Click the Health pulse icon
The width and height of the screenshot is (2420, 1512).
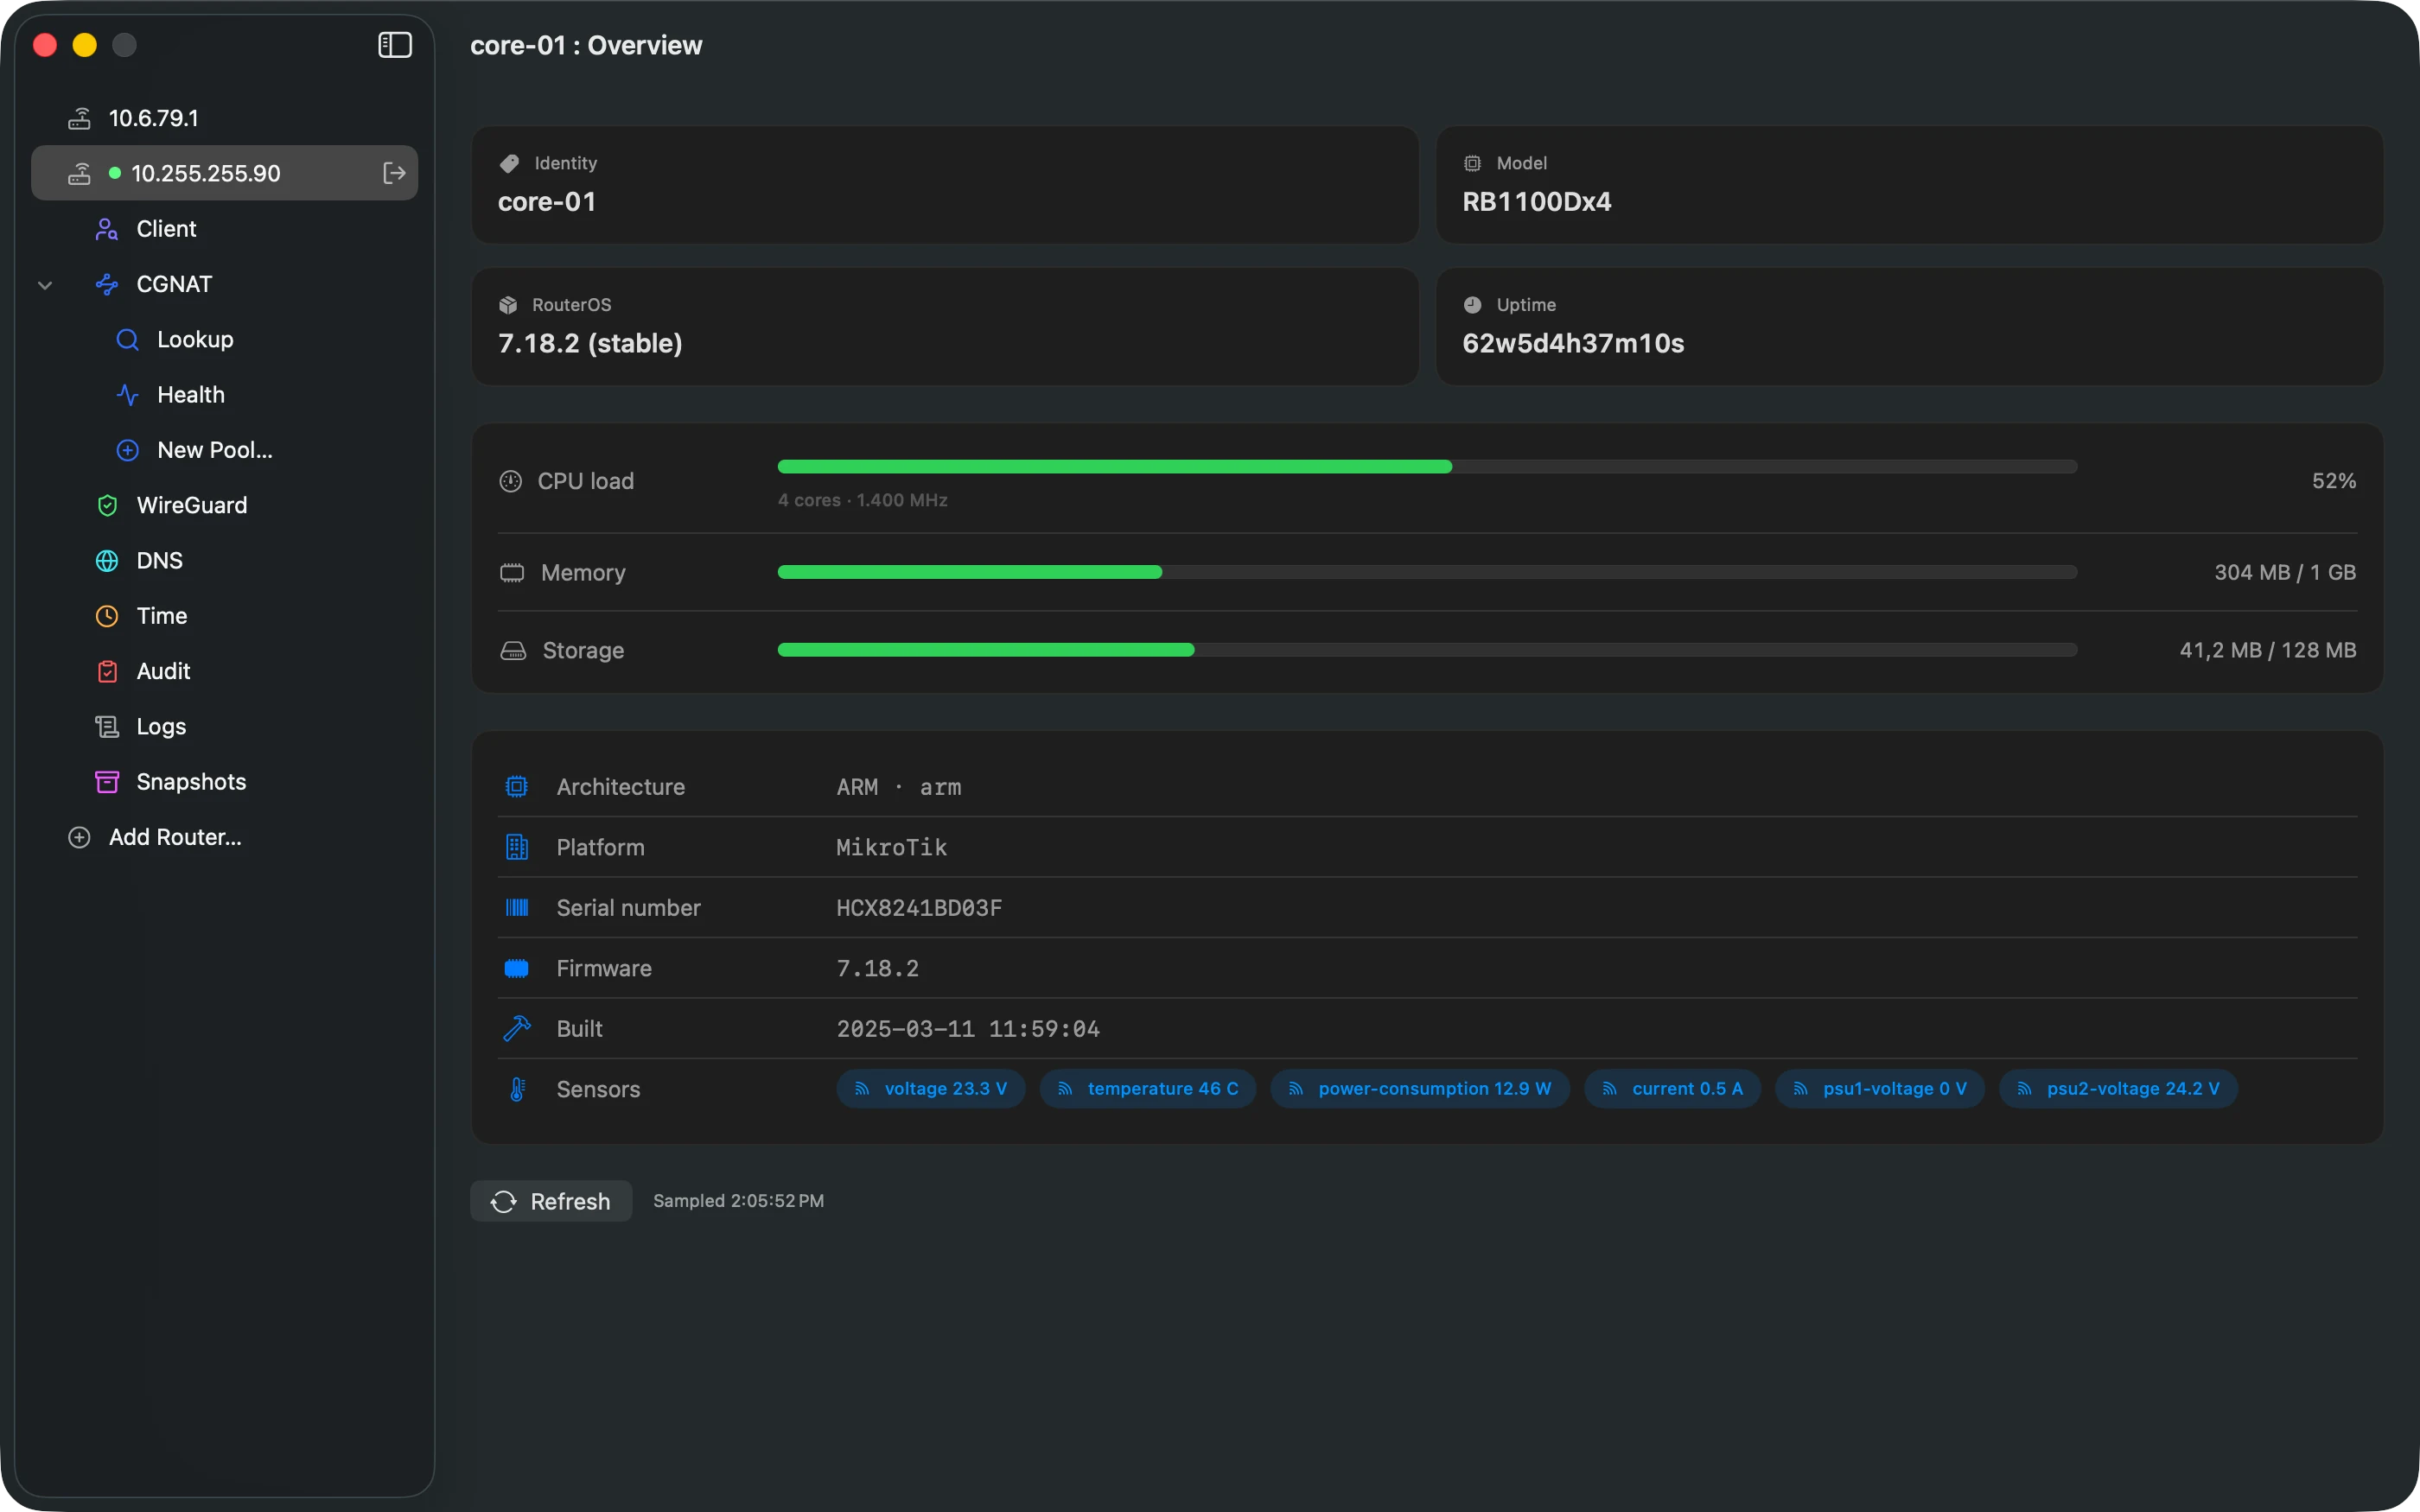[127, 395]
